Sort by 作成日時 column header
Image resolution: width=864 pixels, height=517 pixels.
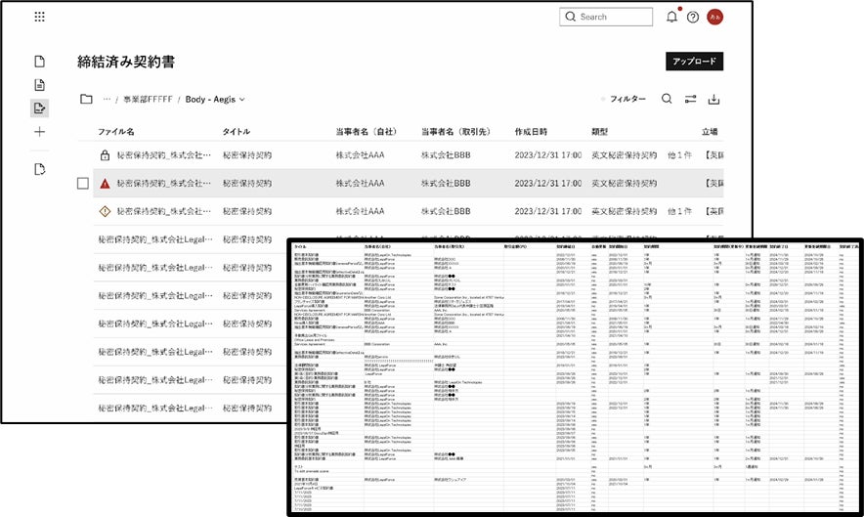click(x=531, y=132)
